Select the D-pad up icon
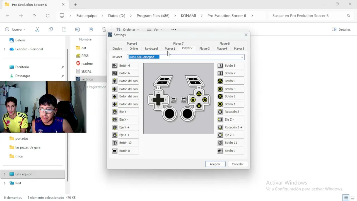The height and width of the screenshot is (201, 357). click(115, 81)
